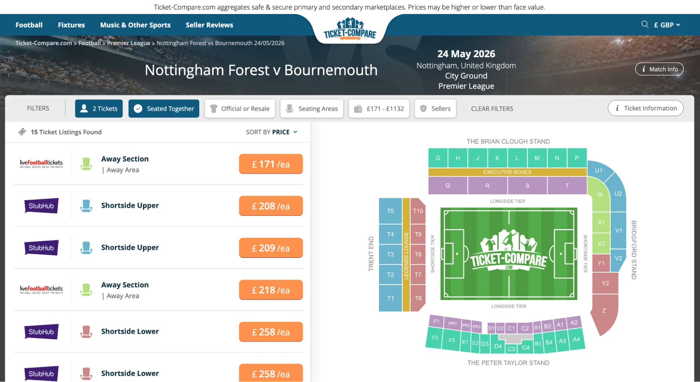Viewport: 700px width, 382px height.
Task: Expand the Seating Areas filter
Action: 312,109
